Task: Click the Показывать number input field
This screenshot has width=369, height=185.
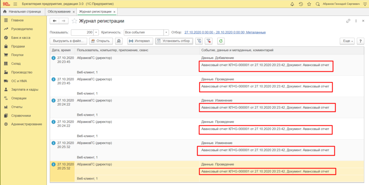Action: [82, 32]
